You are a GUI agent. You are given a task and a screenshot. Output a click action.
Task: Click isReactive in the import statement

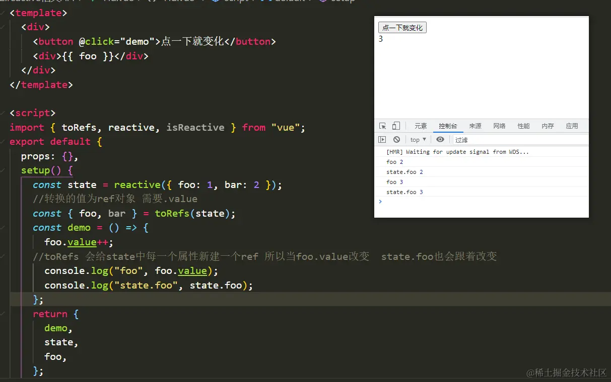tap(195, 128)
